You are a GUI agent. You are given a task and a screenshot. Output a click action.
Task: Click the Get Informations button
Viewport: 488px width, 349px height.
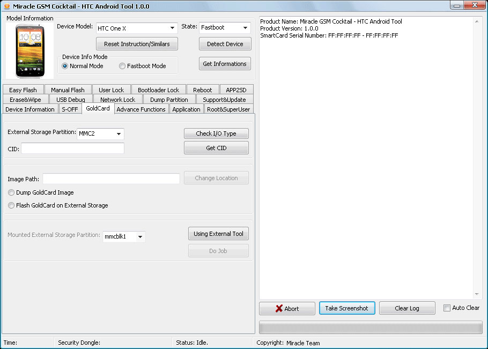pyautogui.click(x=225, y=64)
